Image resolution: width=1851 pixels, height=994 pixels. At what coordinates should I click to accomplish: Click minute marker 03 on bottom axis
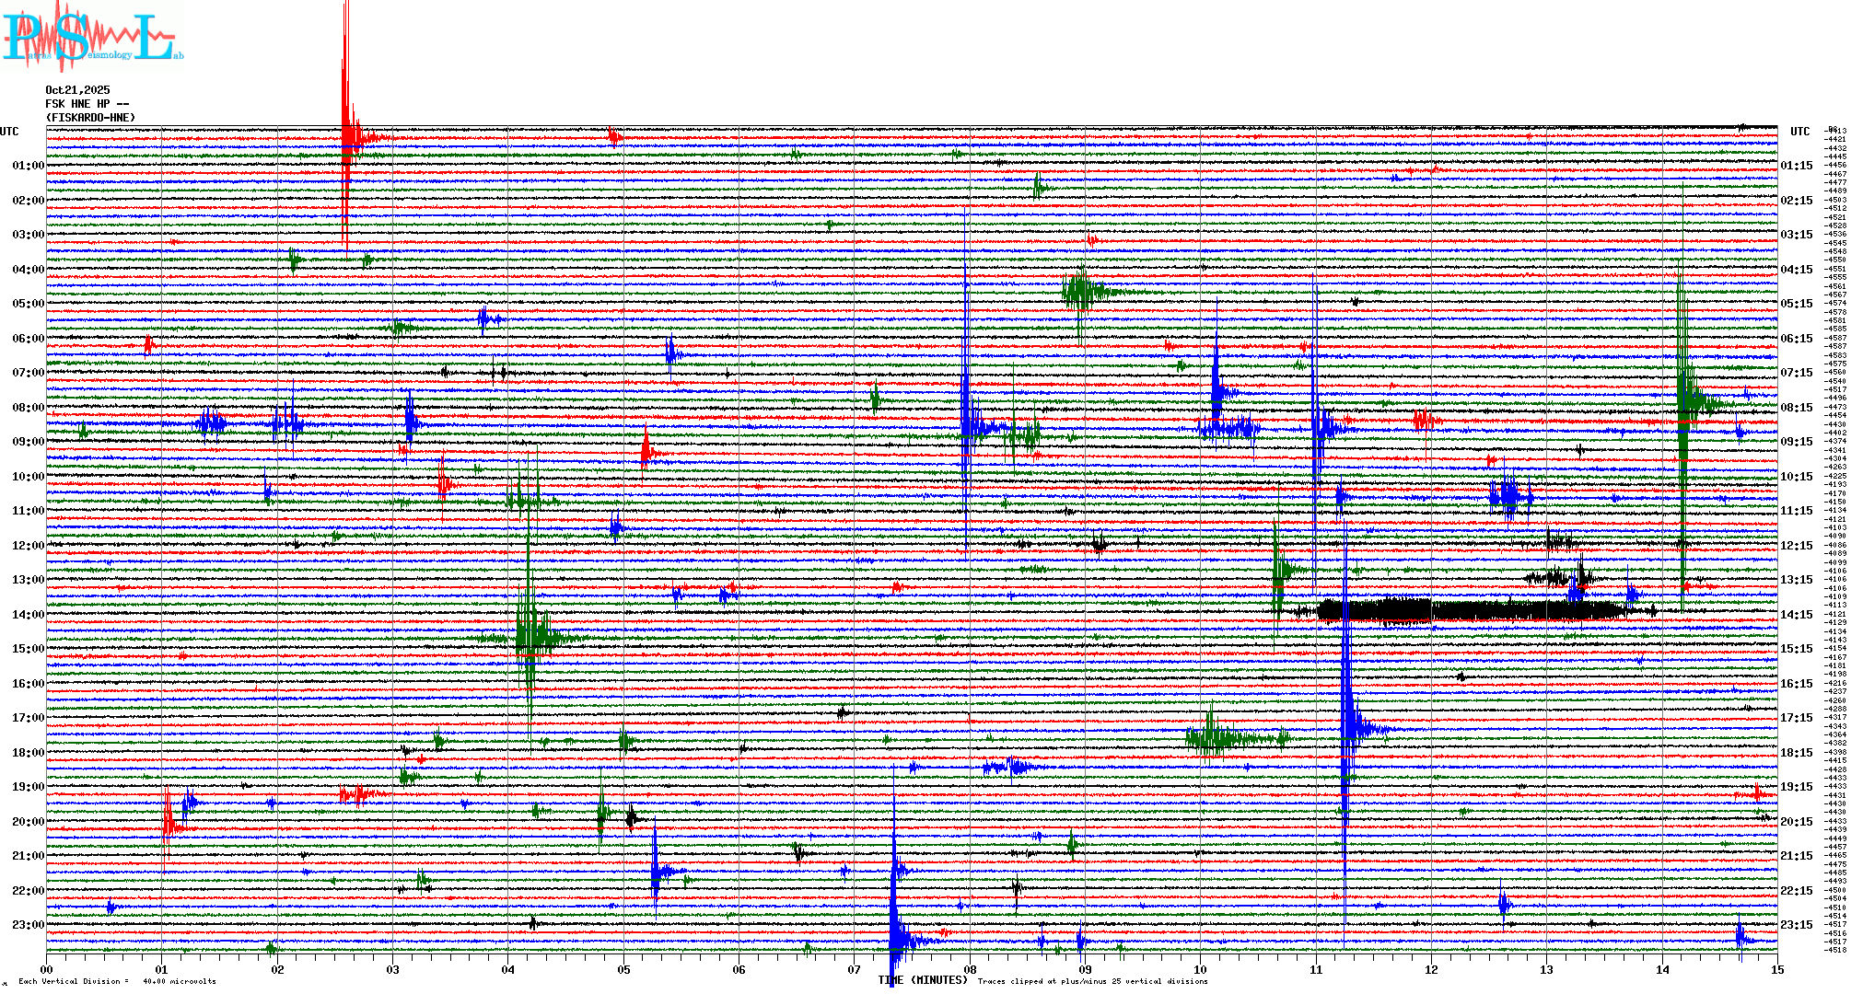tap(393, 970)
